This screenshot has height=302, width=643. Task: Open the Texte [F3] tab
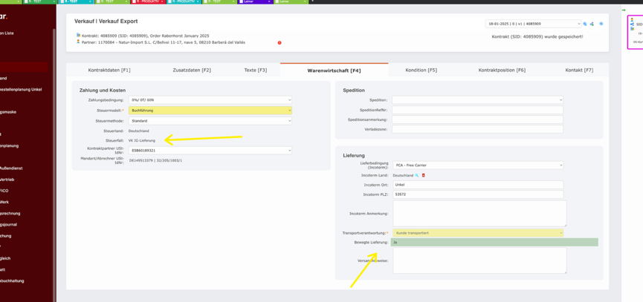click(x=255, y=70)
